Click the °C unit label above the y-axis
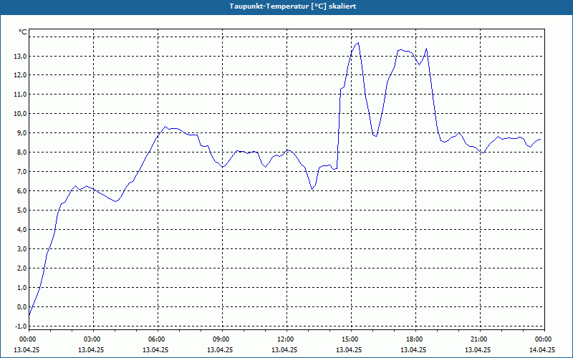Viewport: 573px width, 358px height. tap(23, 32)
